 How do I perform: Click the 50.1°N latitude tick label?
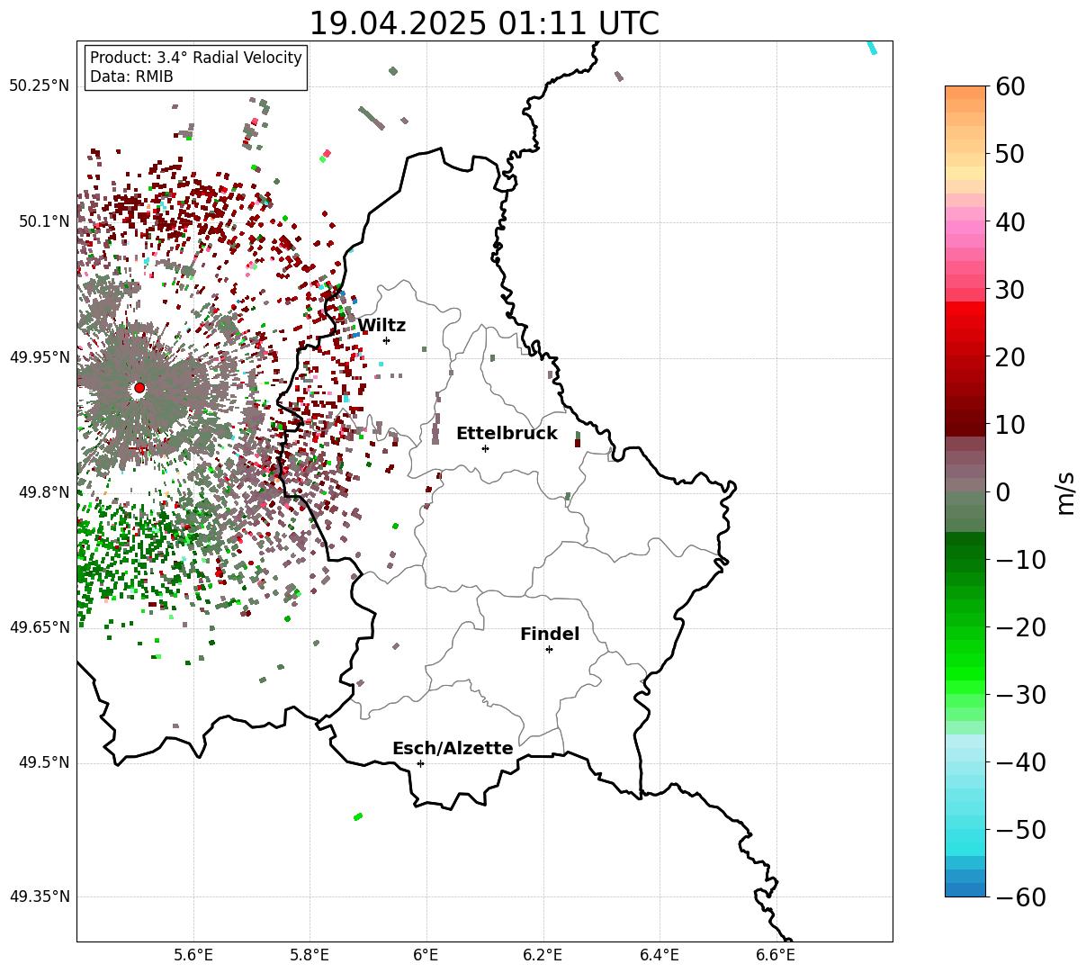(x=43, y=221)
